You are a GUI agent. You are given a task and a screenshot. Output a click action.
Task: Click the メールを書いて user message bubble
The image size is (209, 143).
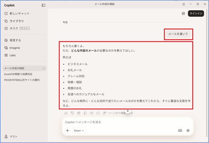click(178, 34)
